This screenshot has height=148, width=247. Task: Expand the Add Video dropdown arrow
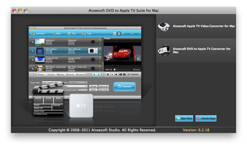click(x=46, y=34)
